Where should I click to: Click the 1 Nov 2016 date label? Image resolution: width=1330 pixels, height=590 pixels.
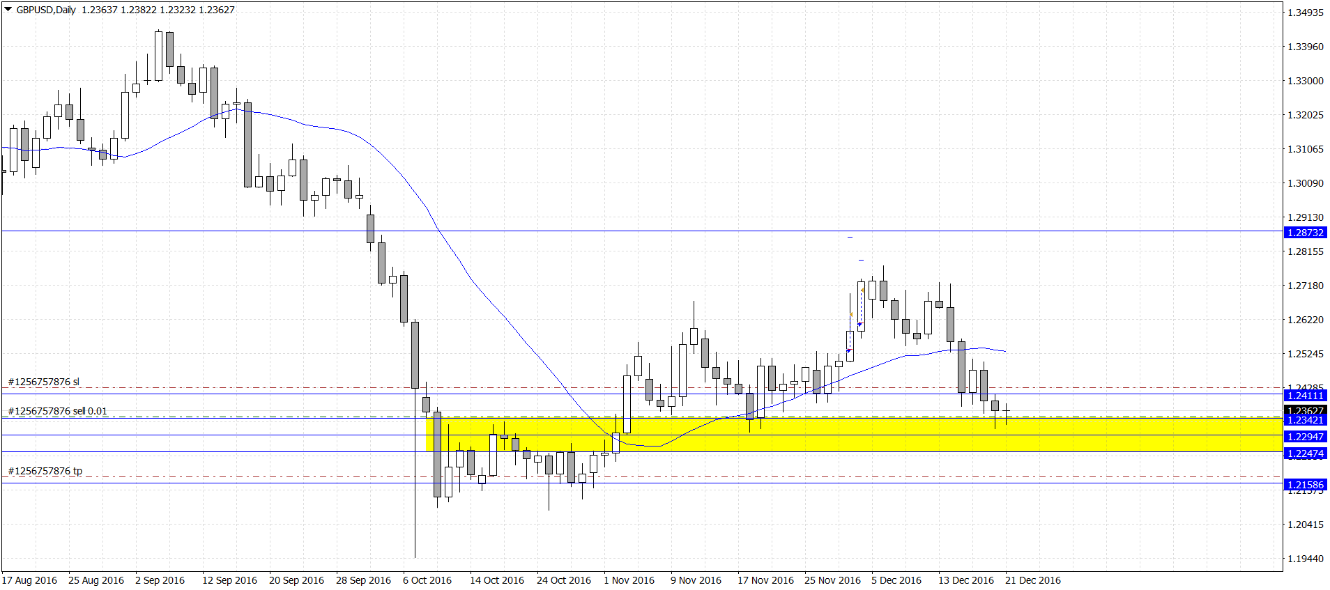point(629,580)
